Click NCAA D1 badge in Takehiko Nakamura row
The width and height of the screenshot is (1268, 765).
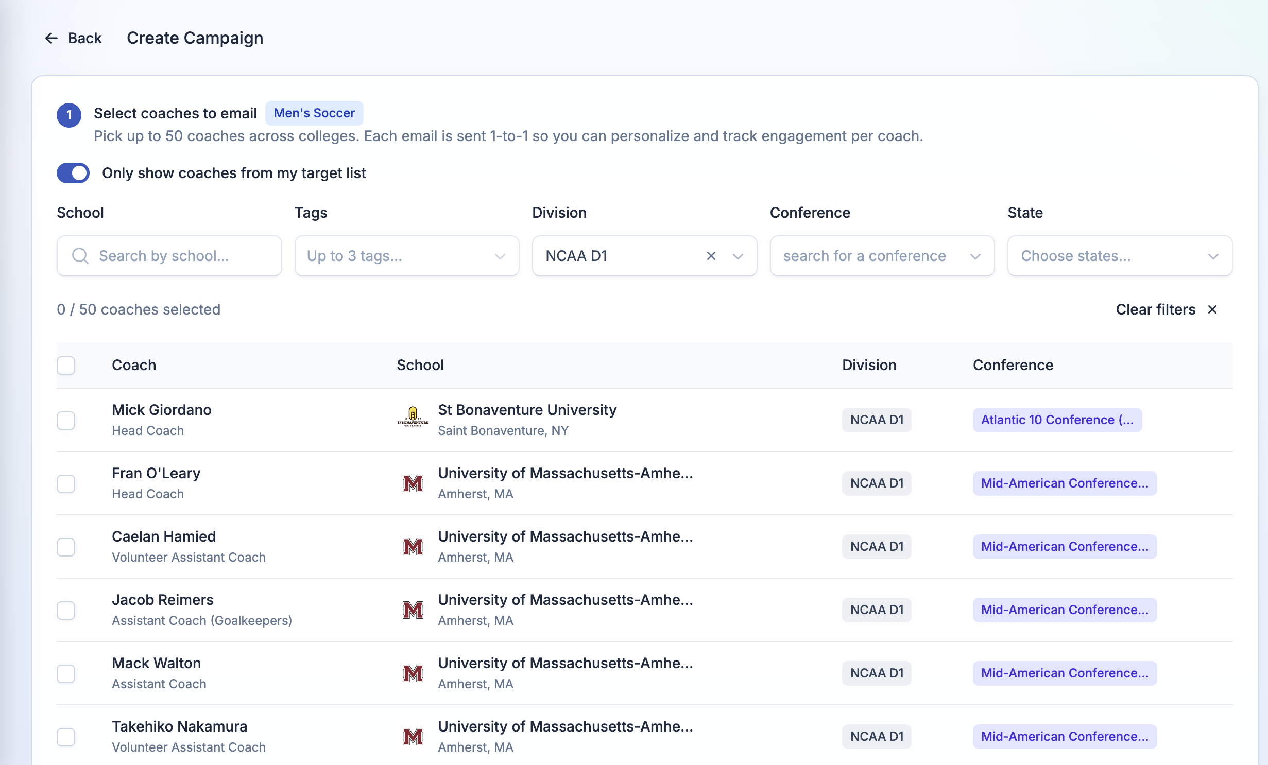(x=877, y=737)
